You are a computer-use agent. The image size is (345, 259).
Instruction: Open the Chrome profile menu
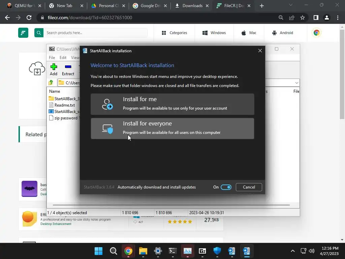tap(327, 18)
